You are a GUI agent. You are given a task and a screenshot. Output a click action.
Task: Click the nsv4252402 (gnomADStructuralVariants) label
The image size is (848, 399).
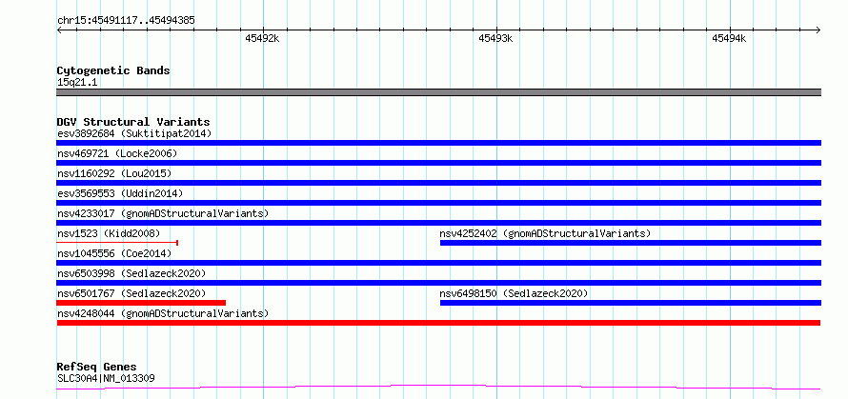[545, 233]
